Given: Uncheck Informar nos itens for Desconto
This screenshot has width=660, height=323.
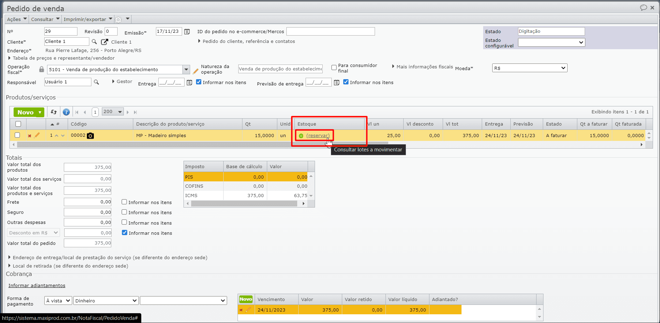Looking at the screenshot, I should pyautogui.click(x=125, y=233).
